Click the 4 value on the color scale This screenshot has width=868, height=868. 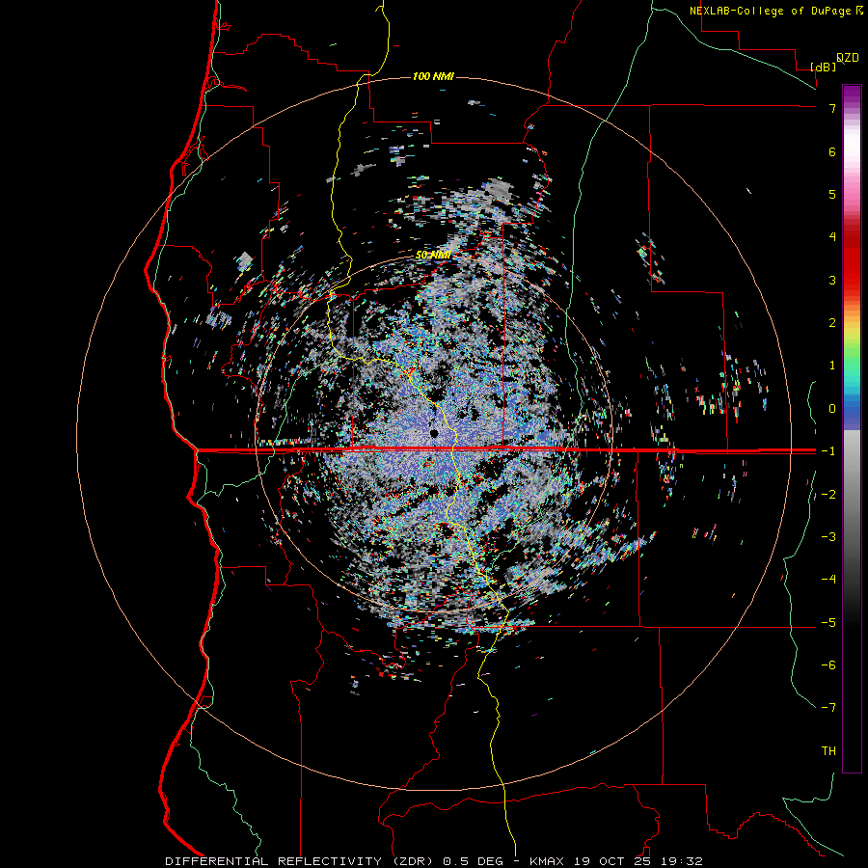point(832,237)
